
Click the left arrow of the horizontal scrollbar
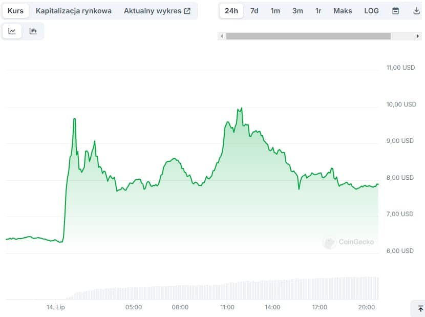[222, 36]
